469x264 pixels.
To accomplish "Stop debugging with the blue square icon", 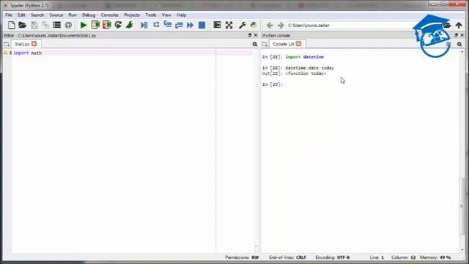I will pyautogui.click(x=202, y=25).
